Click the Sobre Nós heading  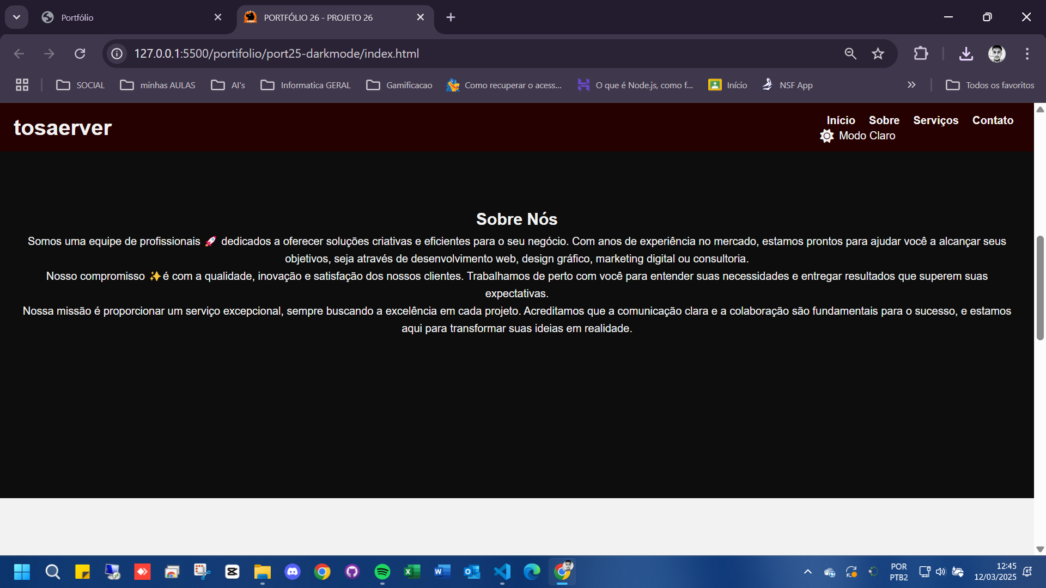click(516, 219)
